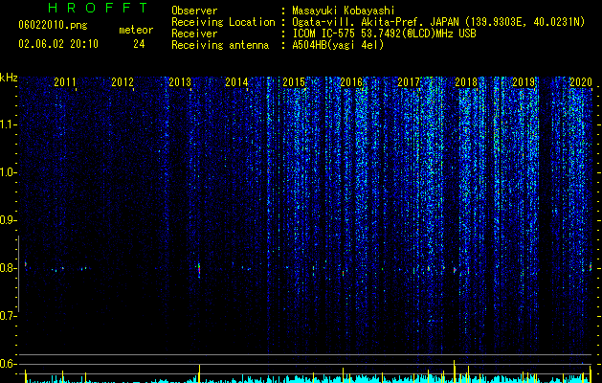Image resolution: width=602 pixels, height=383 pixels.
Task: Click the Receiver field label
Action: (x=194, y=34)
